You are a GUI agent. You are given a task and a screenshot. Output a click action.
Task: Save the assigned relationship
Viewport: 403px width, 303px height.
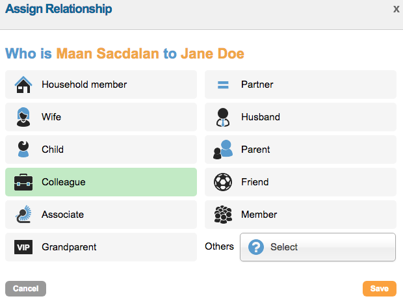380,289
